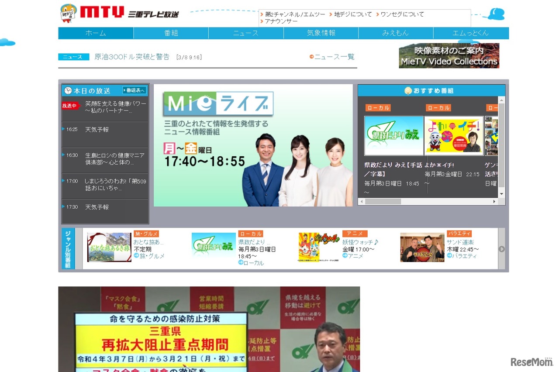
Task: Click the right scroll arrow in おすすめ番組 panel
Action: (494, 201)
